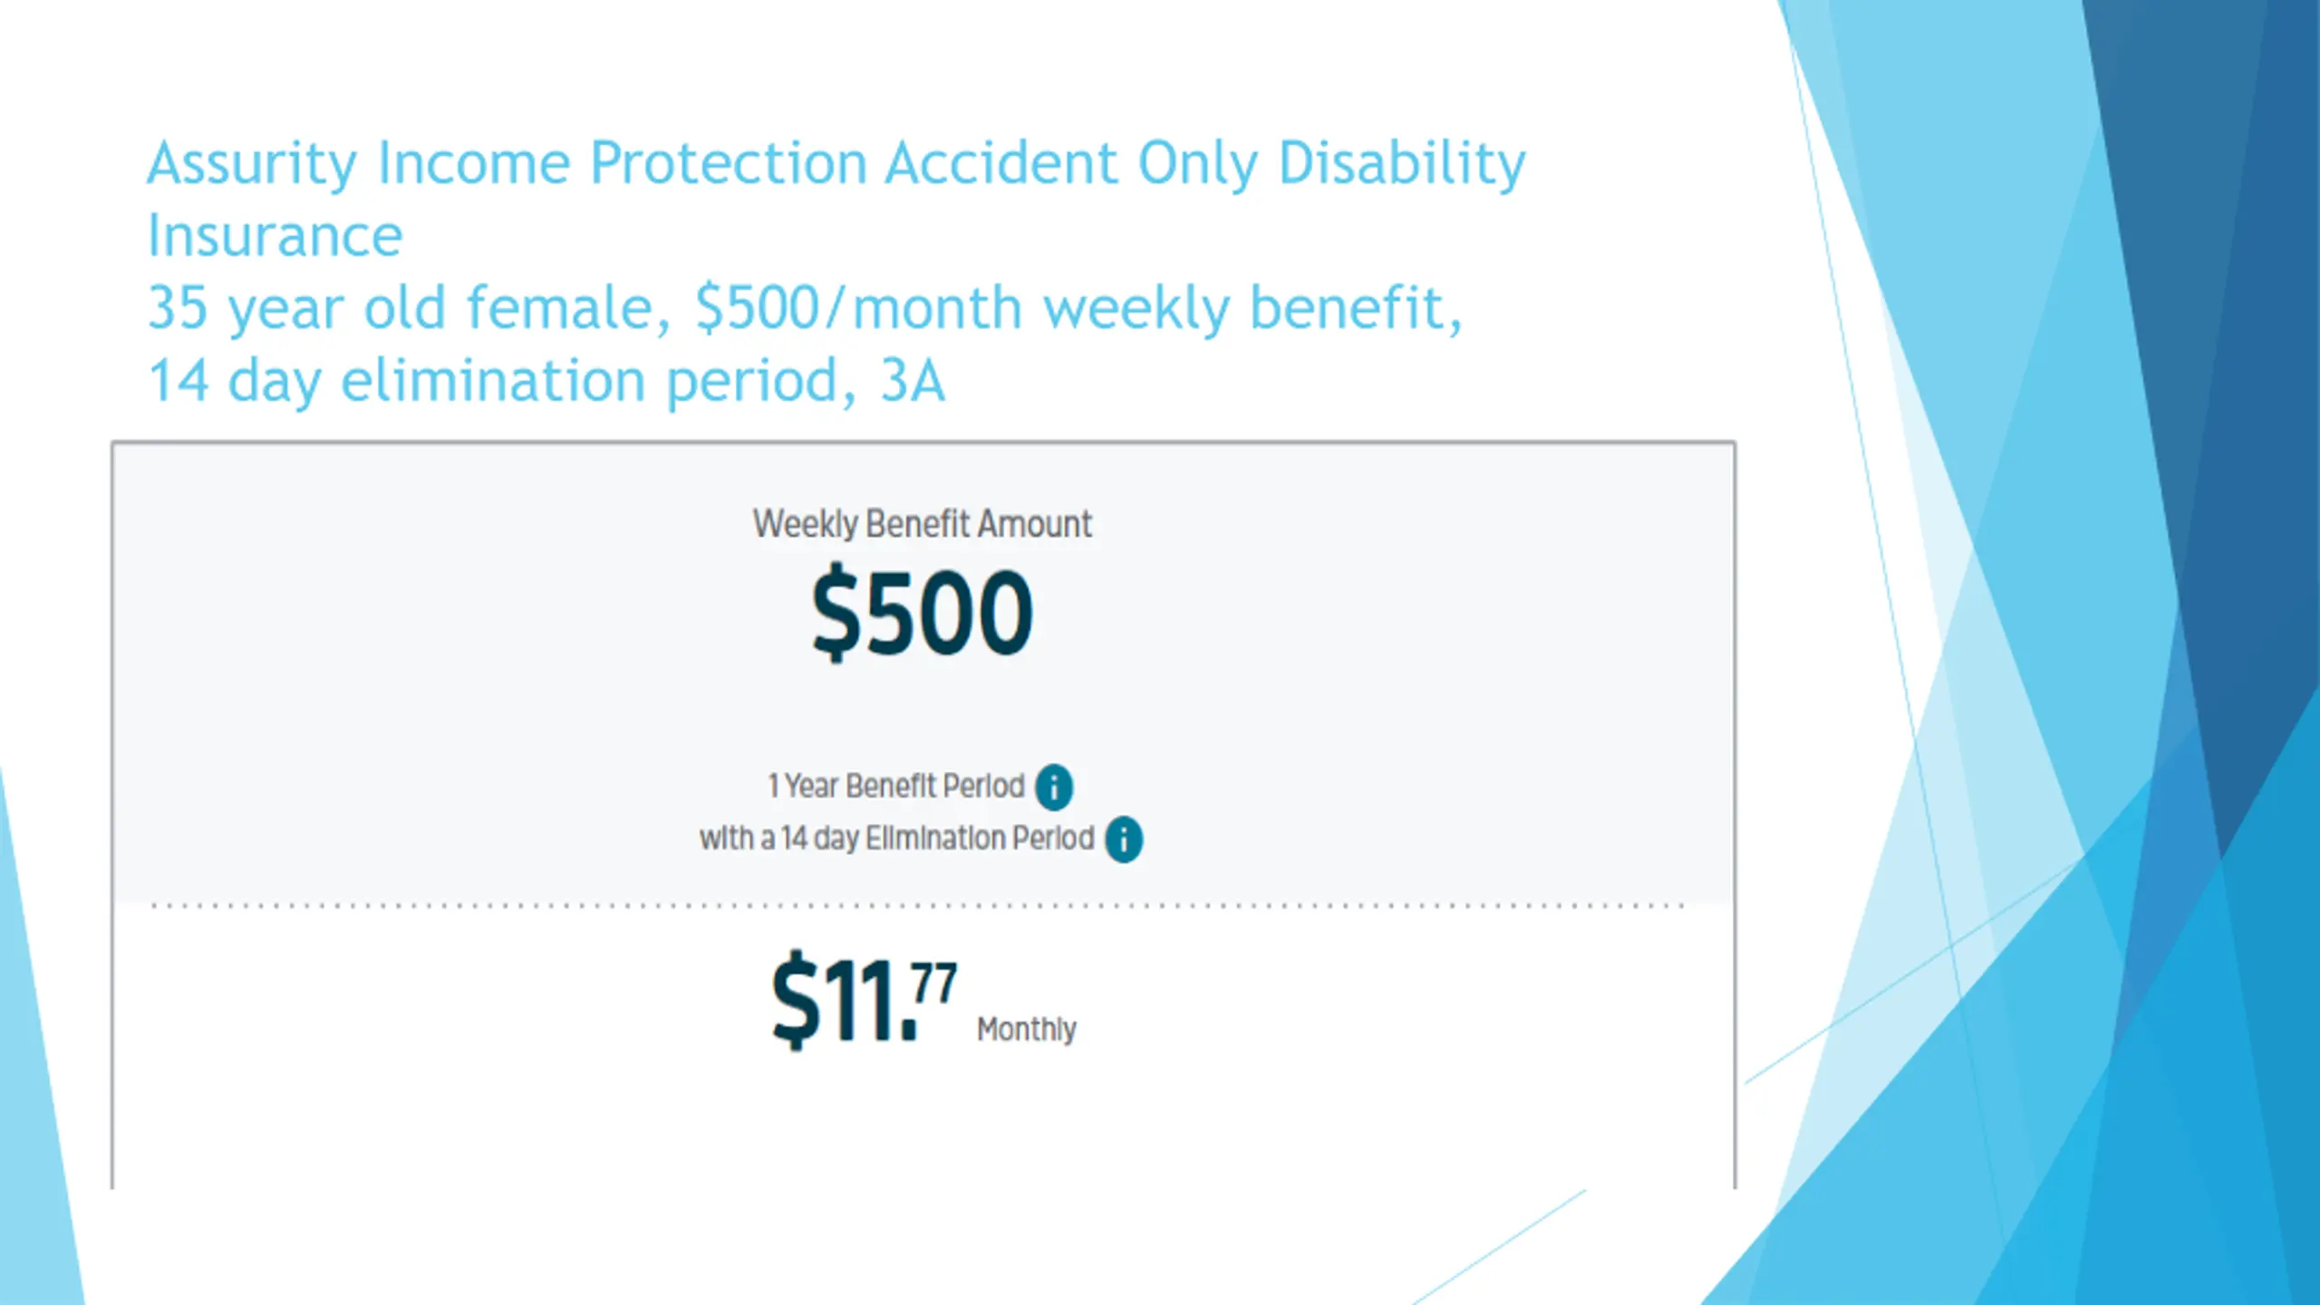Click the '14 day elimination period, 3A' line

(546, 381)
